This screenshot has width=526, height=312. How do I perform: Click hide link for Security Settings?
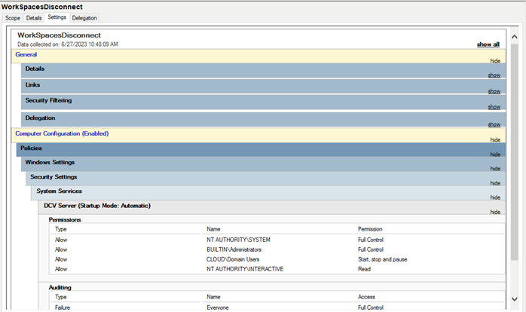click(x=495, y=183)
